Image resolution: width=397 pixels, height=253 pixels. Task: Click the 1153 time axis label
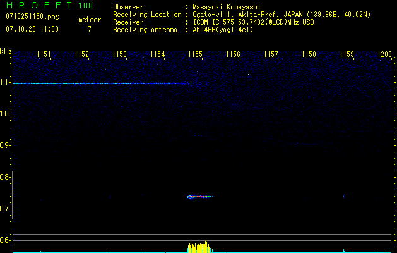click(x=119, y=54)
